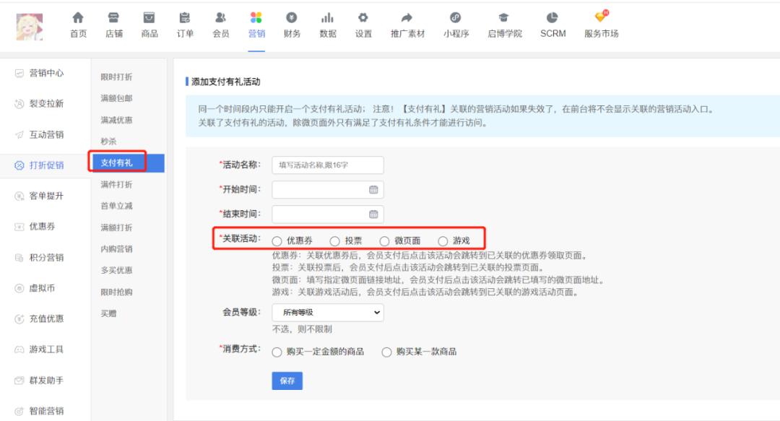Click the 保存 save button
The image size is (780, 421).
(x=287, y=381)
